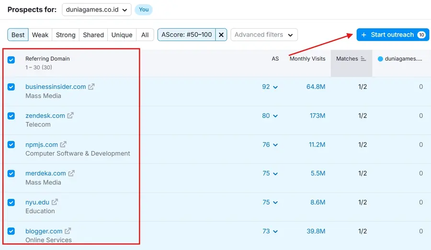The width and height of the screenshot is (431, 250).
Task: Open merdeka.com external link icon
Action: click(71, 174)
